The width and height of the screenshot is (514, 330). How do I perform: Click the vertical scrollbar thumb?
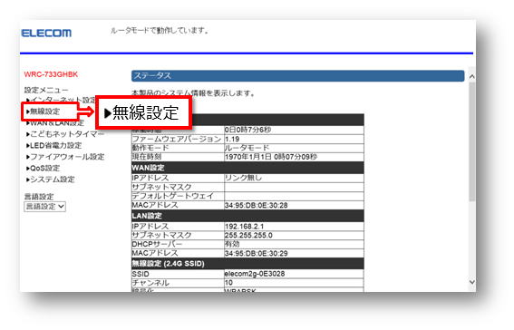click(472, 141)
